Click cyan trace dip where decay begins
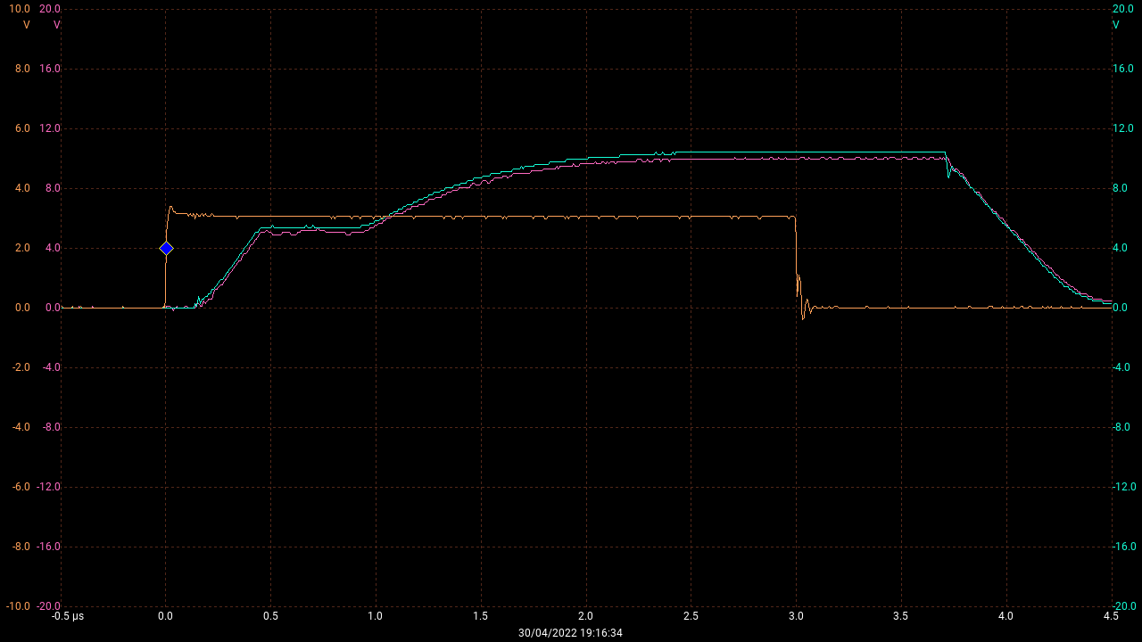 coord(948,176)
